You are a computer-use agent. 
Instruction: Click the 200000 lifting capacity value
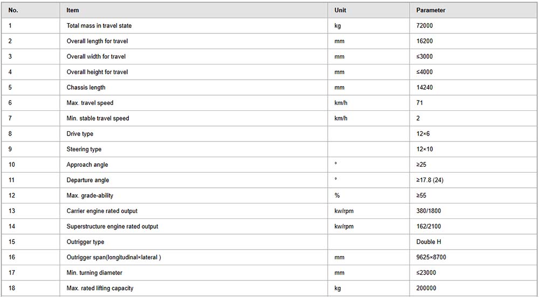(426, 288)
